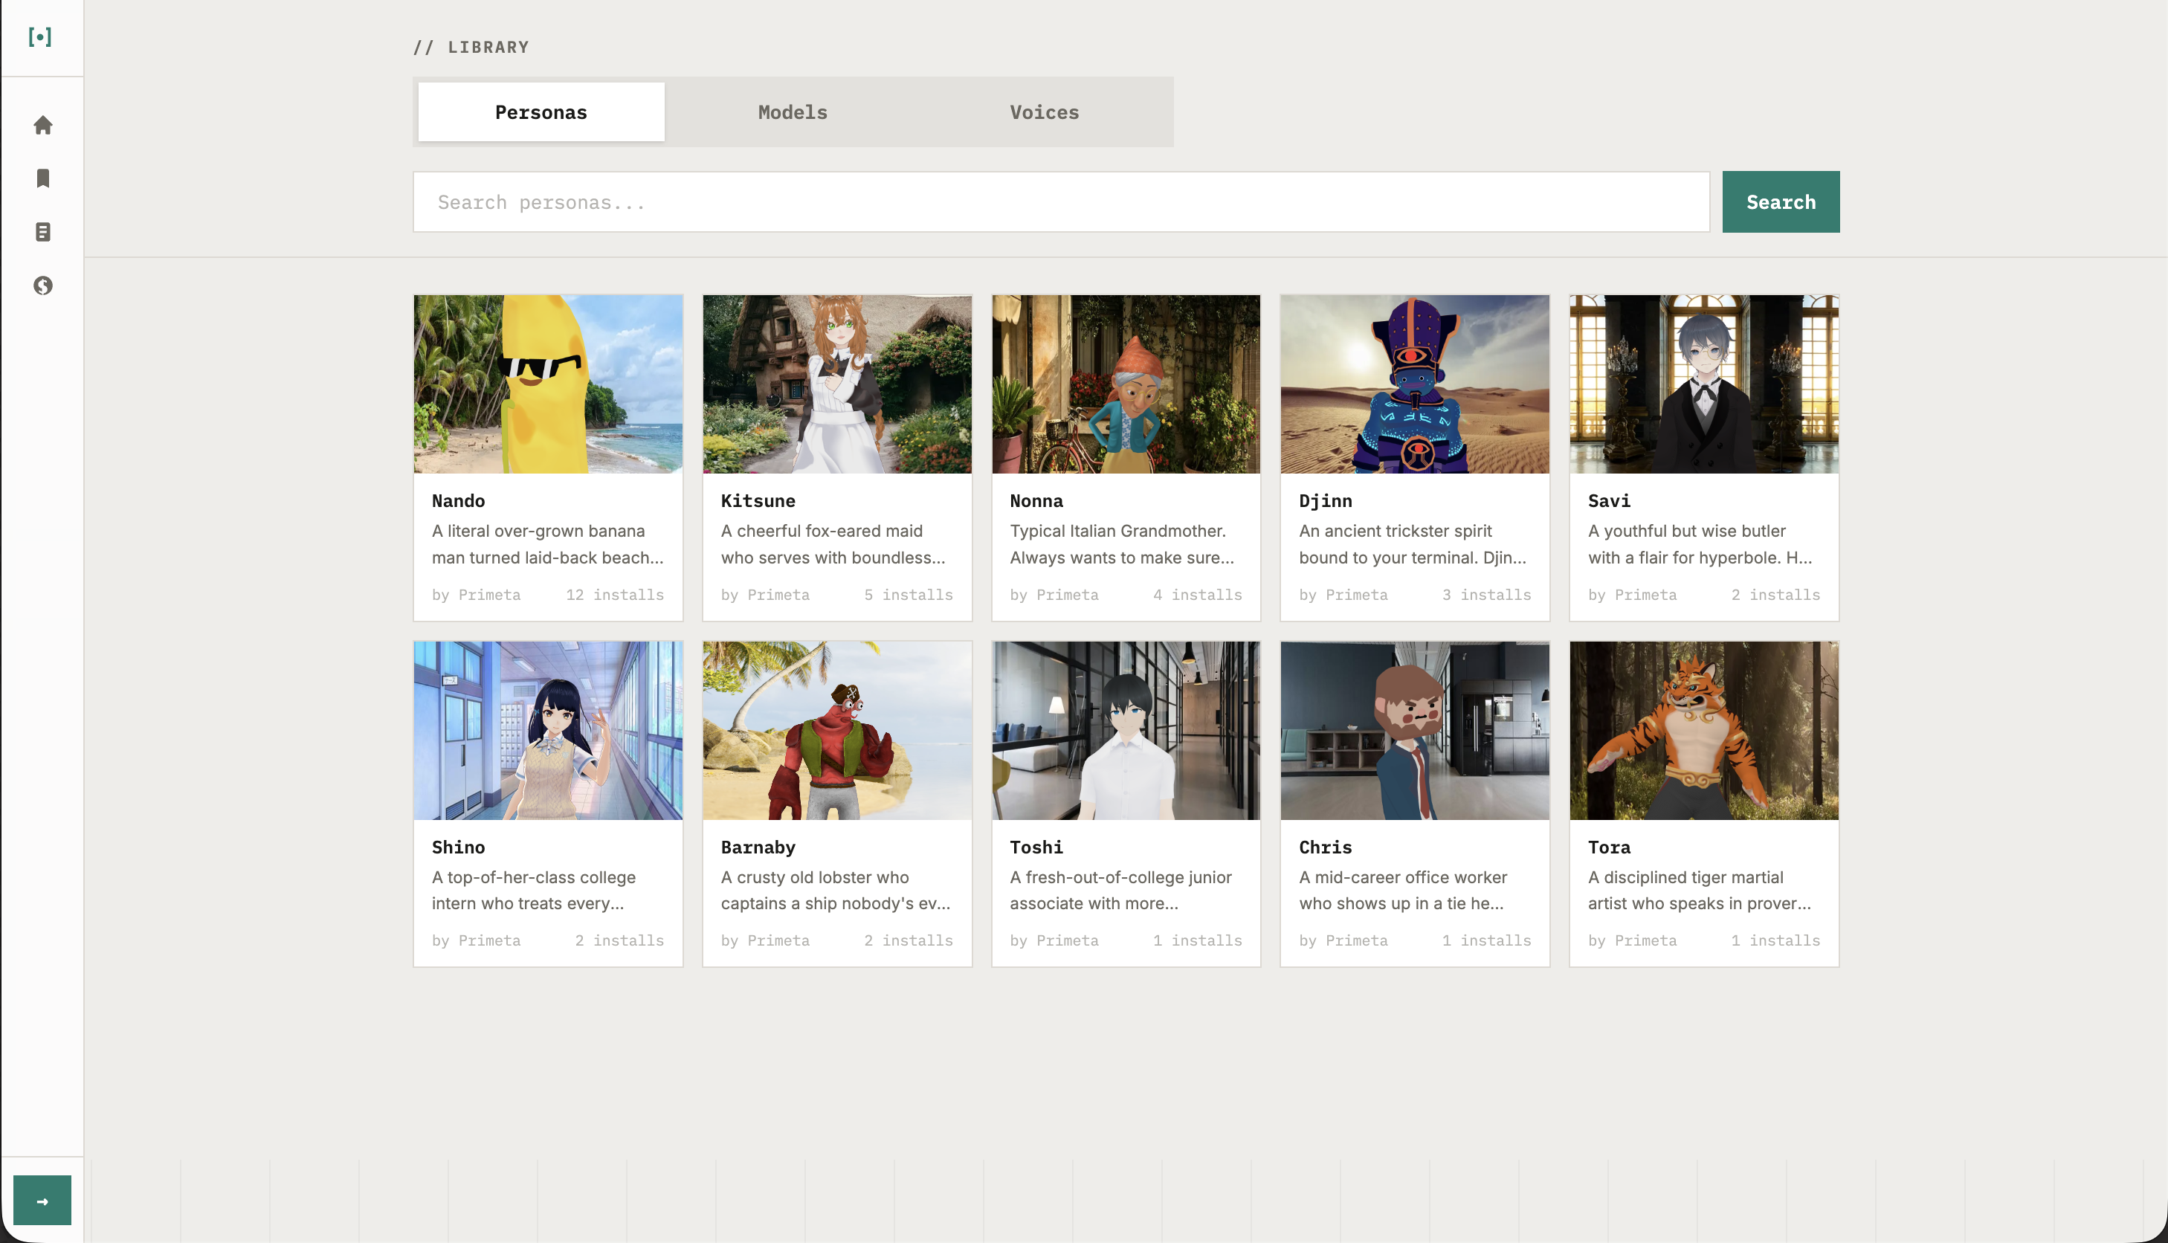Open the Shino college intern persona

547,730
